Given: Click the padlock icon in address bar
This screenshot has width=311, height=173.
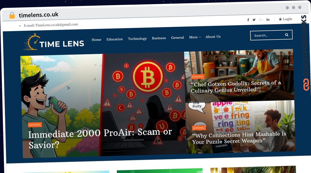Looking at the screenshot, I should (12, 15).
